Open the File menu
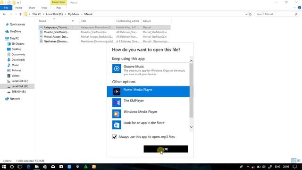Image resolution: width=302 pixels, height=170 pixels. point(6,8)
